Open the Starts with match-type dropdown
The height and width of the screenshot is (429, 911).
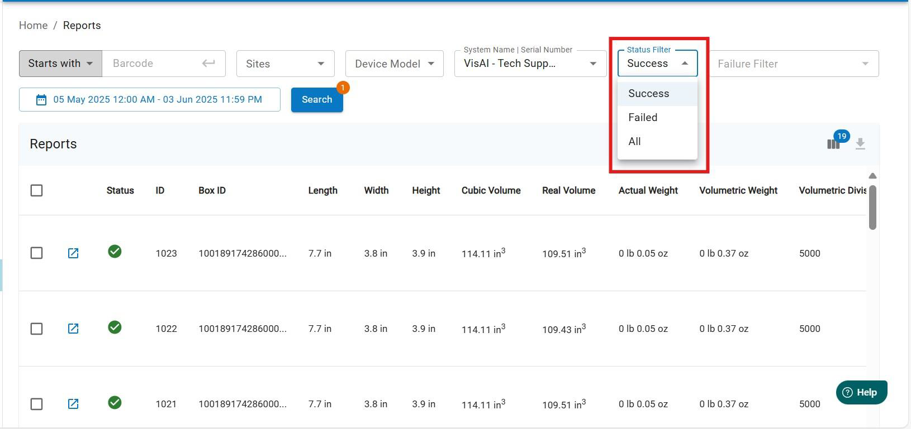point(60,64)
